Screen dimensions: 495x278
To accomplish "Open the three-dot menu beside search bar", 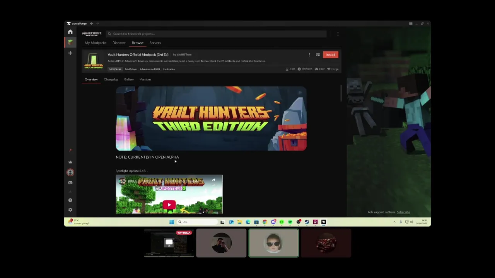I will [338, 34].
